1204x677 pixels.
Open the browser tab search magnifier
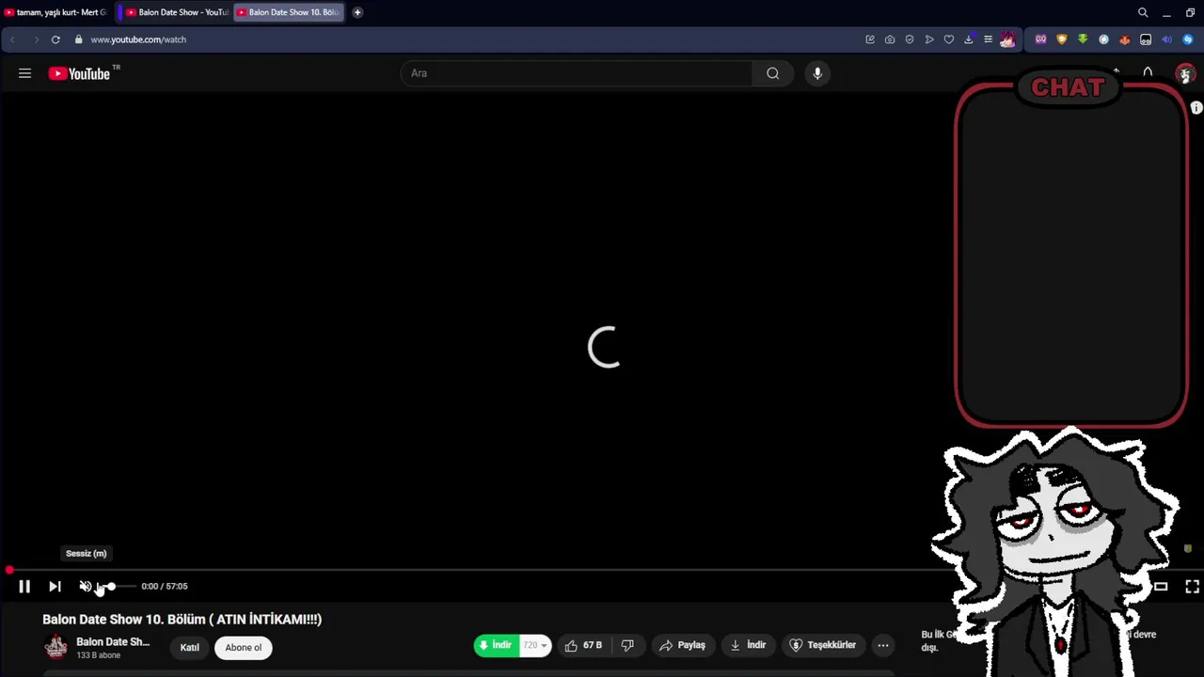point(1143,12)
